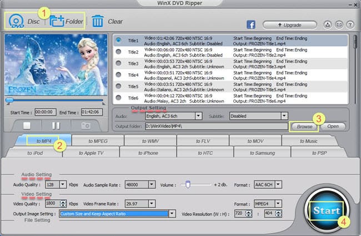Viewport: 361px width, 236px height.
Task: Select the Title2 radio button
Action: [118, 52]
